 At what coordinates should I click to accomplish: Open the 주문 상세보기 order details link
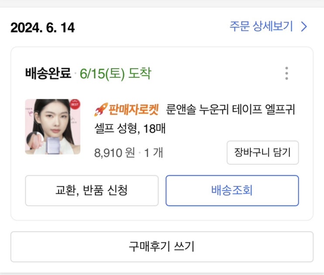coord(261,27)
